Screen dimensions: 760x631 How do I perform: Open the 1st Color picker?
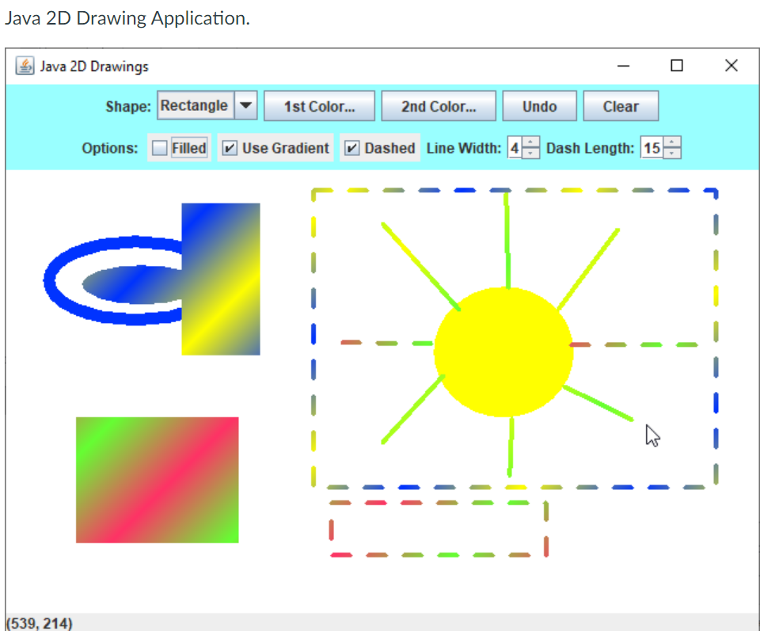[x=319, y=105]
